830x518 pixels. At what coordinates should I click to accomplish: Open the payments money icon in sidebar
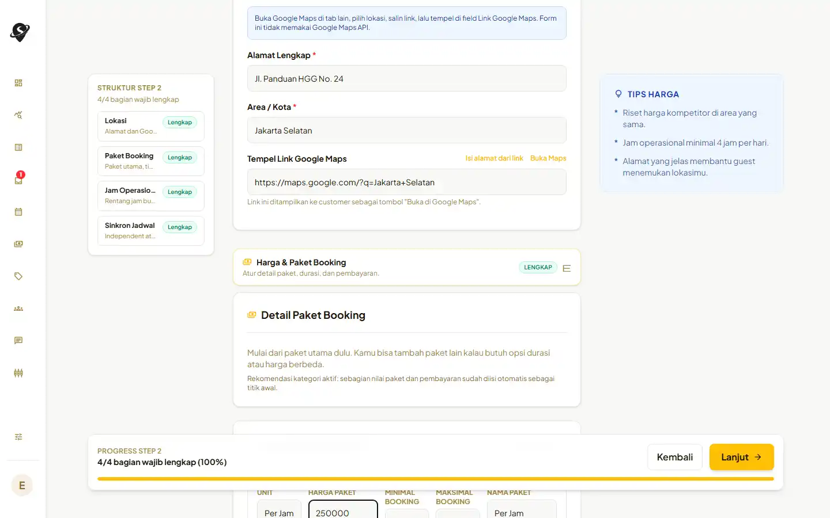click(x=18, y=244)
